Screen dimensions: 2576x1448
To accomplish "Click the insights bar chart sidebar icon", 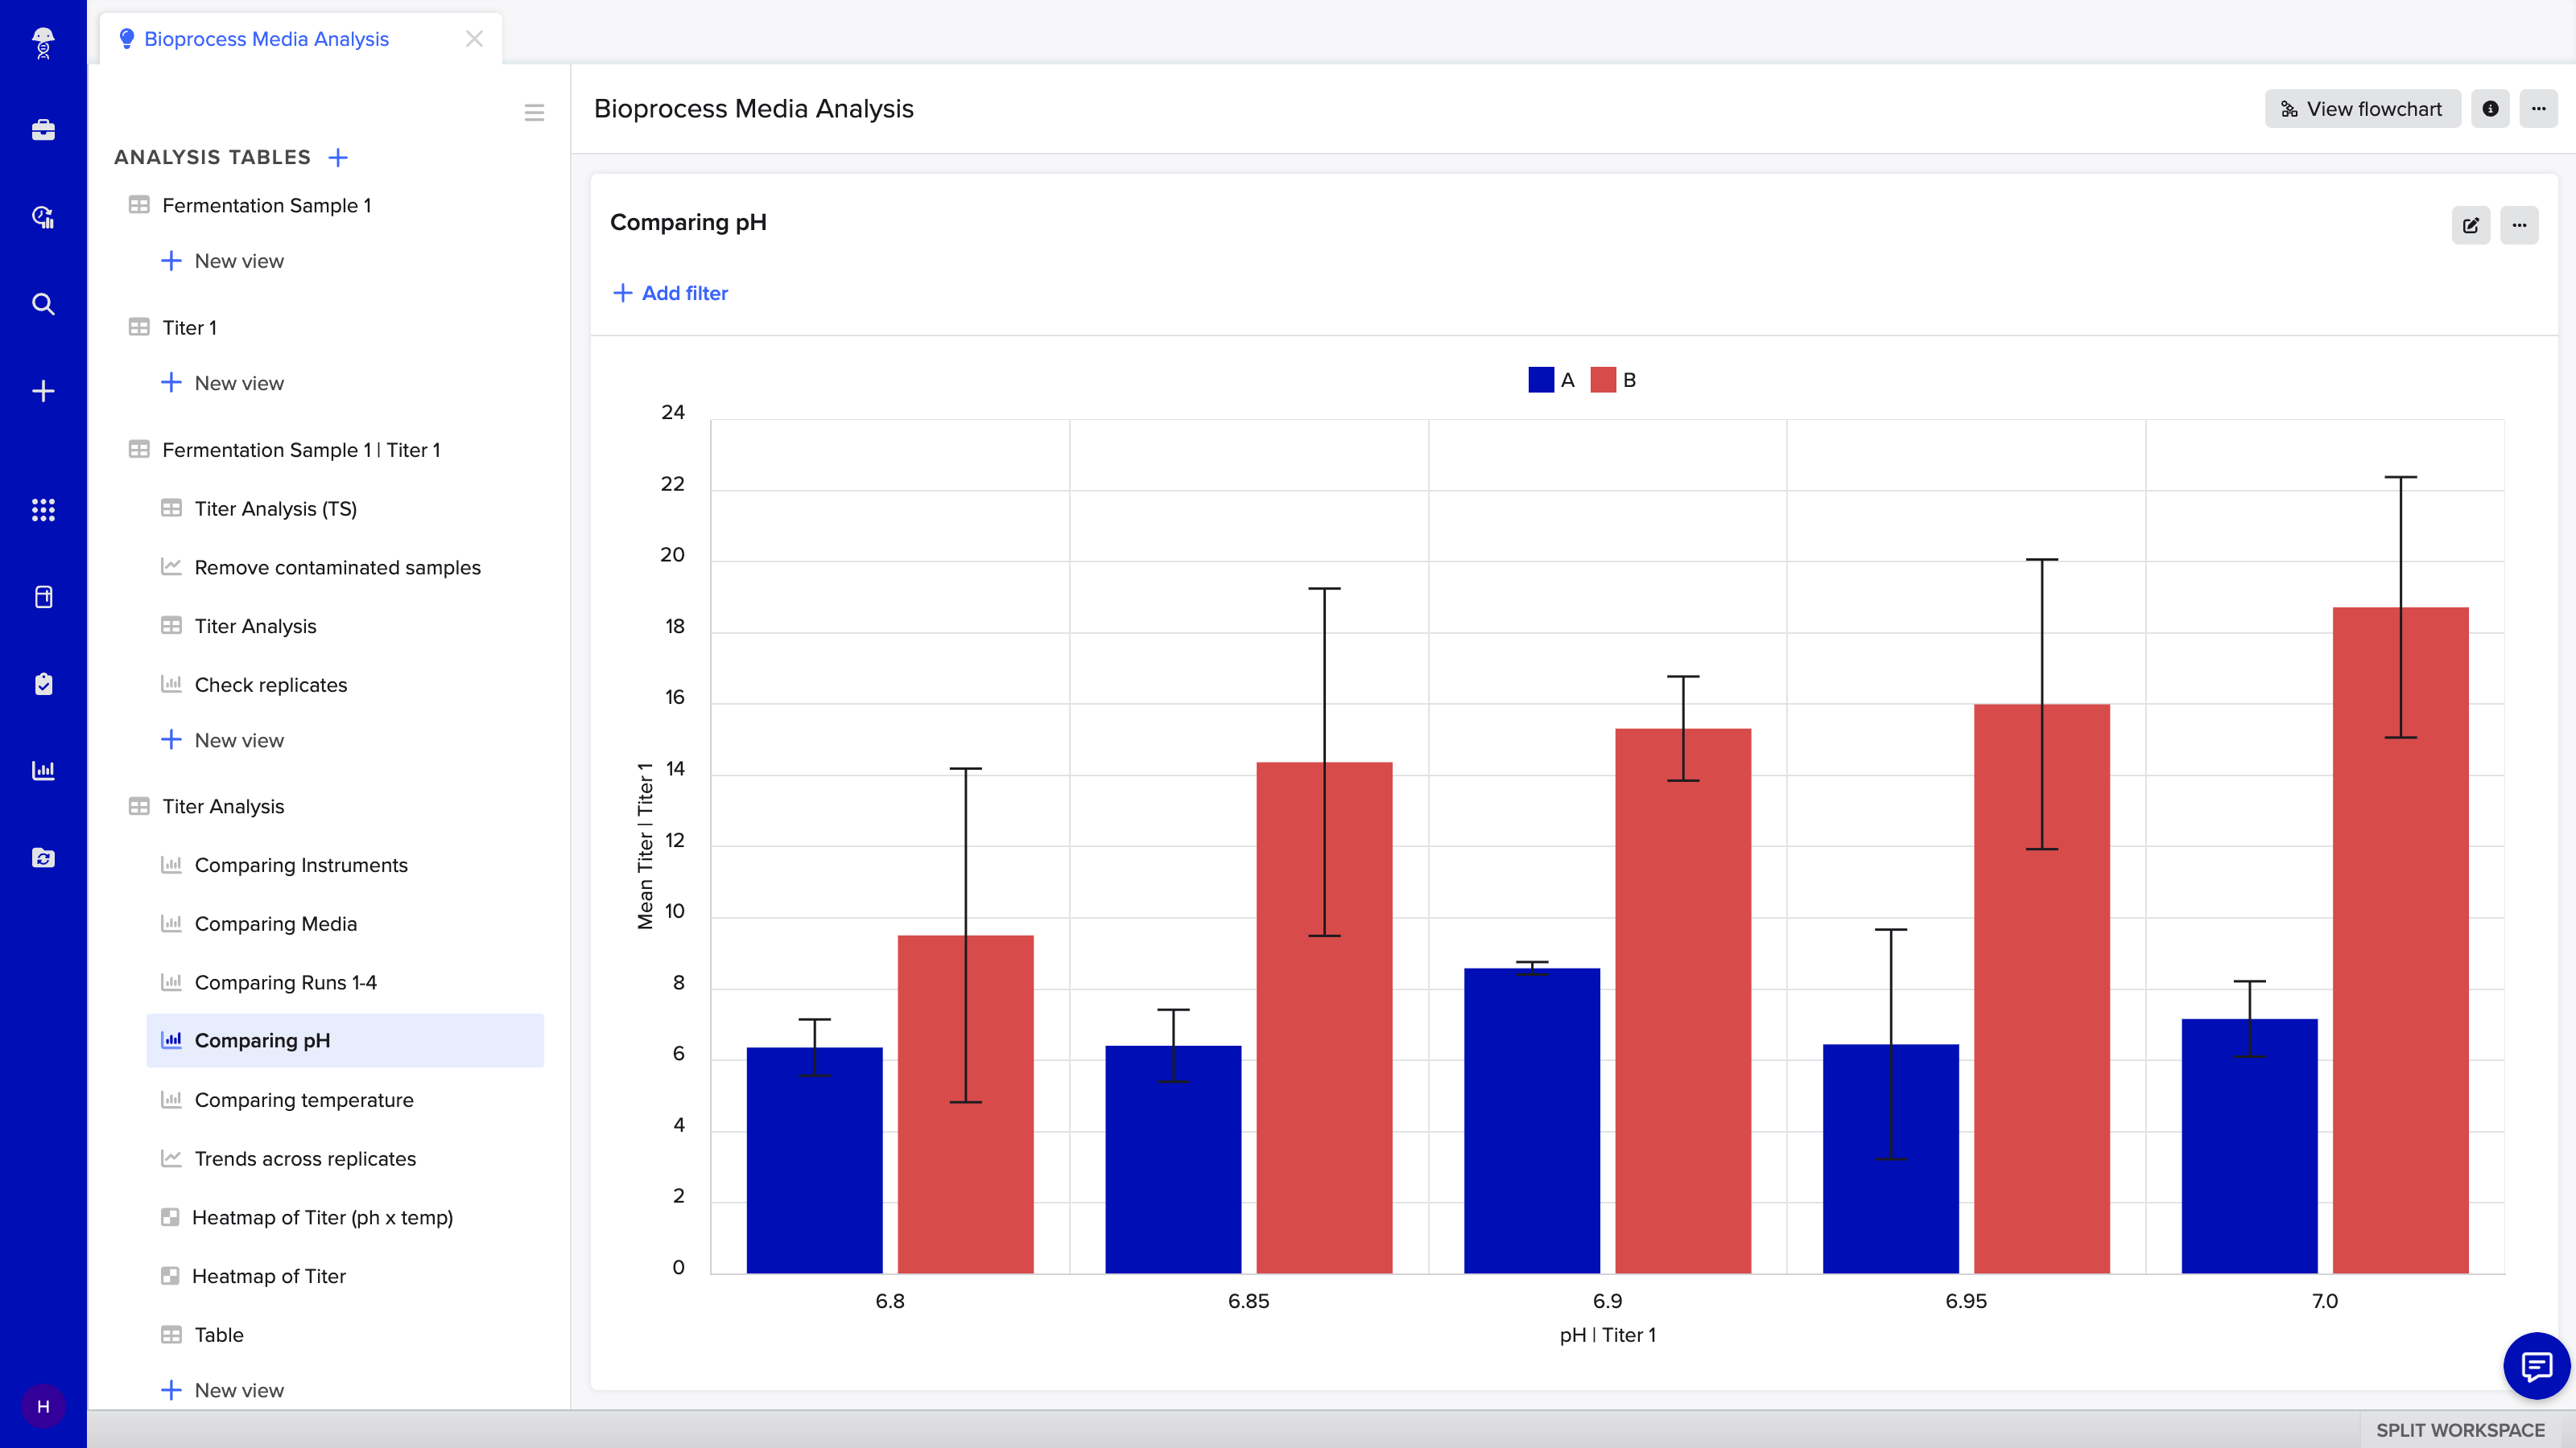I will 43,771.
